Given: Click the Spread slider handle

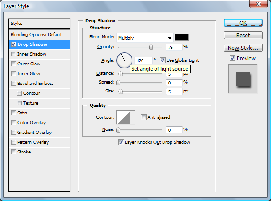Looking at the screenshot, I should (118, 83).
